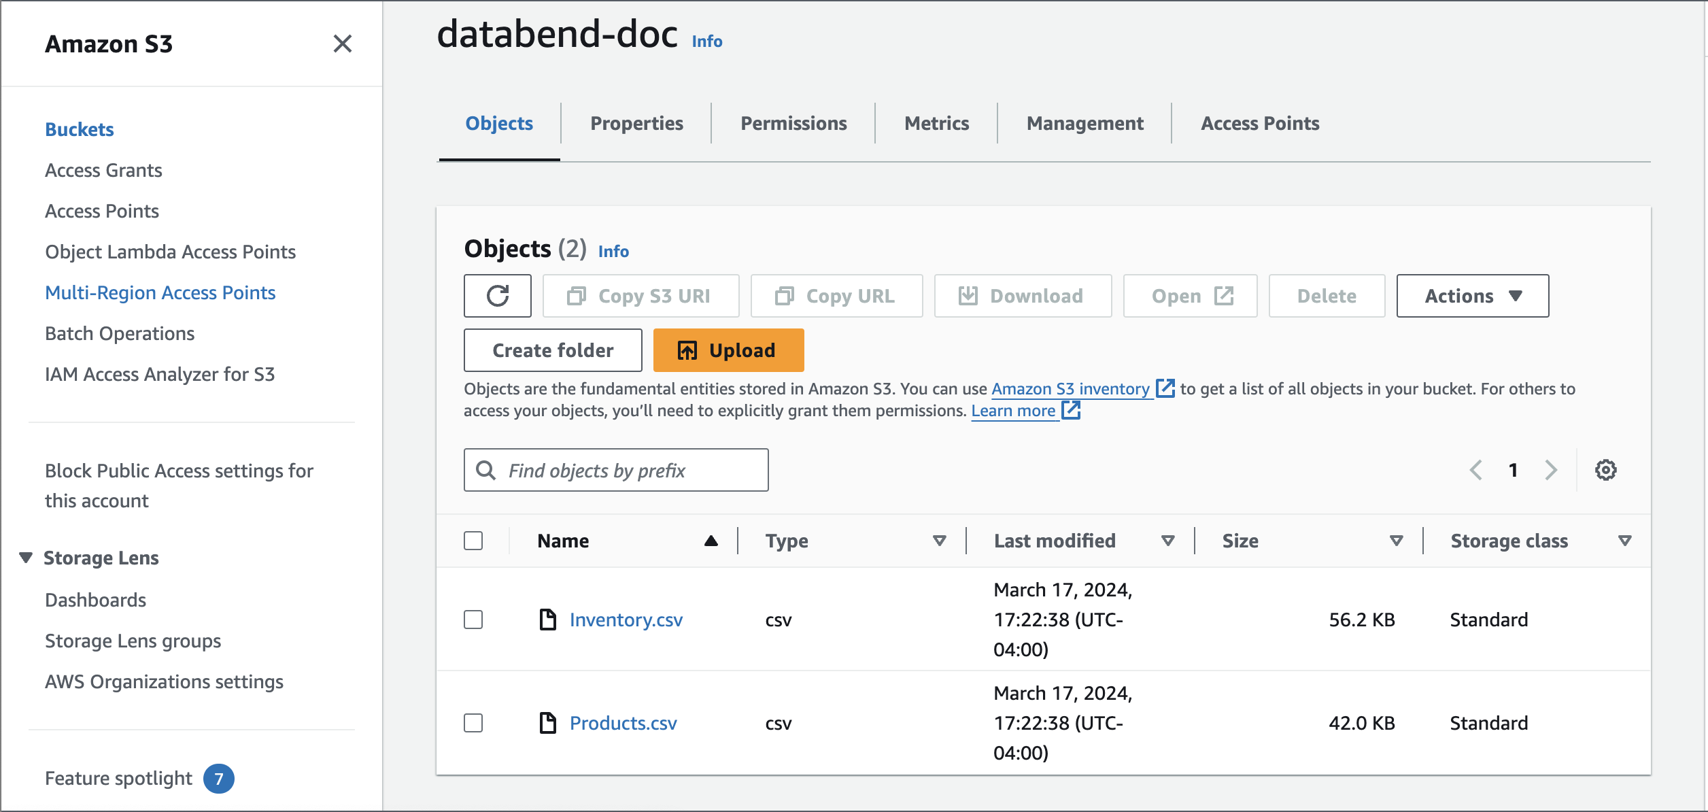Click the page number 1
1708x812 pixels.
pyautogui.click(x=1513, y=470)
